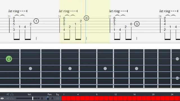This screenshot has width=180, height=101.
Task: Click measure number 25
Action: point(9,16)
